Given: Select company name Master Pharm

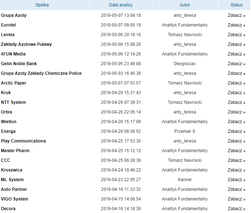Looking at the screenshot, I should pyautogui.click(x=15, y=151).
